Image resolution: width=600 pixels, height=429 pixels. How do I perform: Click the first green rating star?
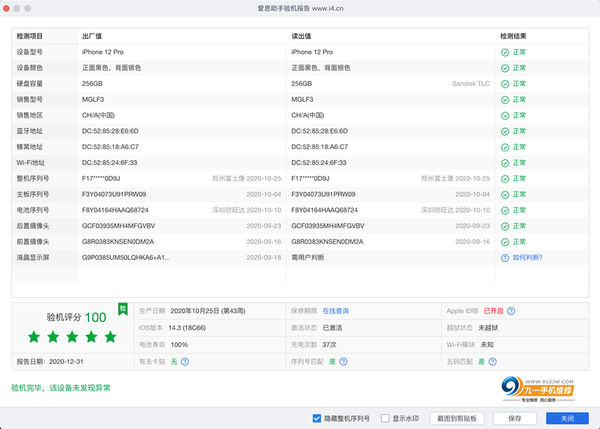[34, 337]
